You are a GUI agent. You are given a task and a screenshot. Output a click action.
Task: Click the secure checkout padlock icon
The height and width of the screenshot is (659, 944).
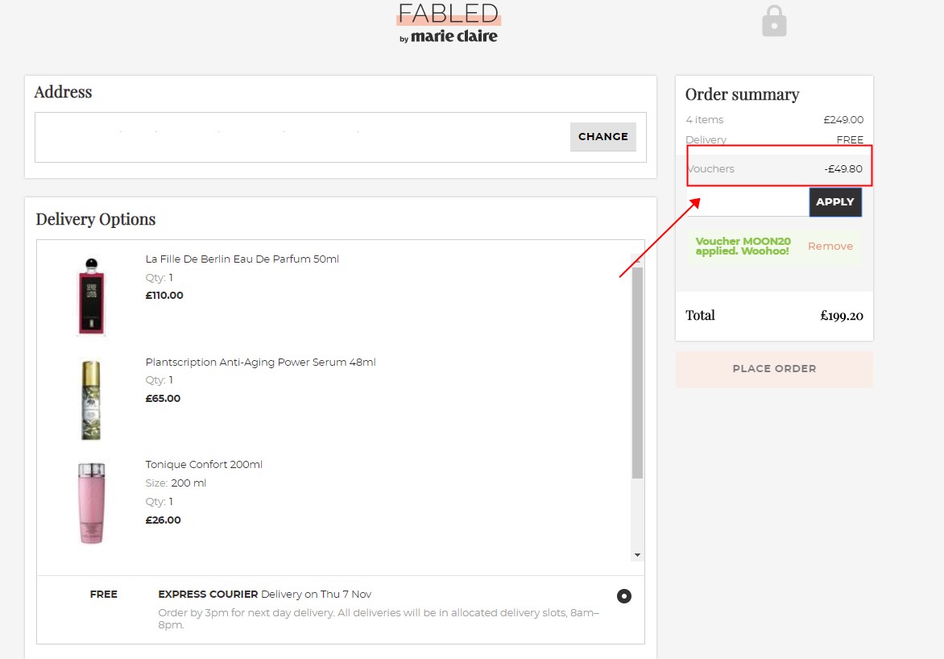tap(774, 21)
